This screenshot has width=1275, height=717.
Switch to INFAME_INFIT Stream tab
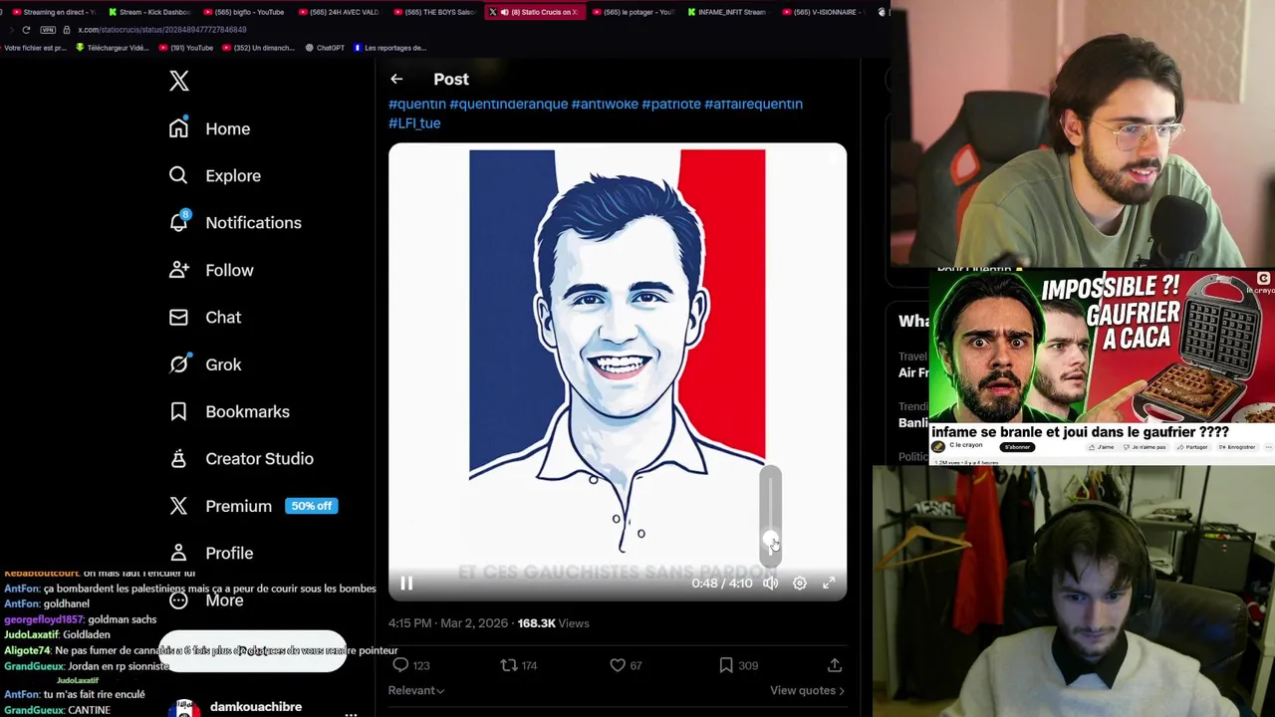727,12
